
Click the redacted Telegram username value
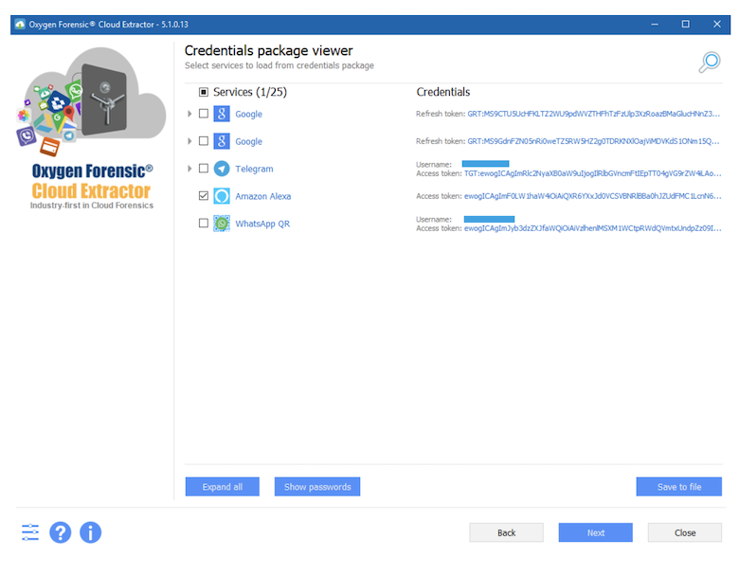pyautogui.click(x=485, y=164)
